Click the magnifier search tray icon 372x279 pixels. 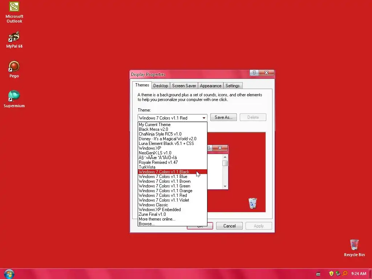pos(345,274)
